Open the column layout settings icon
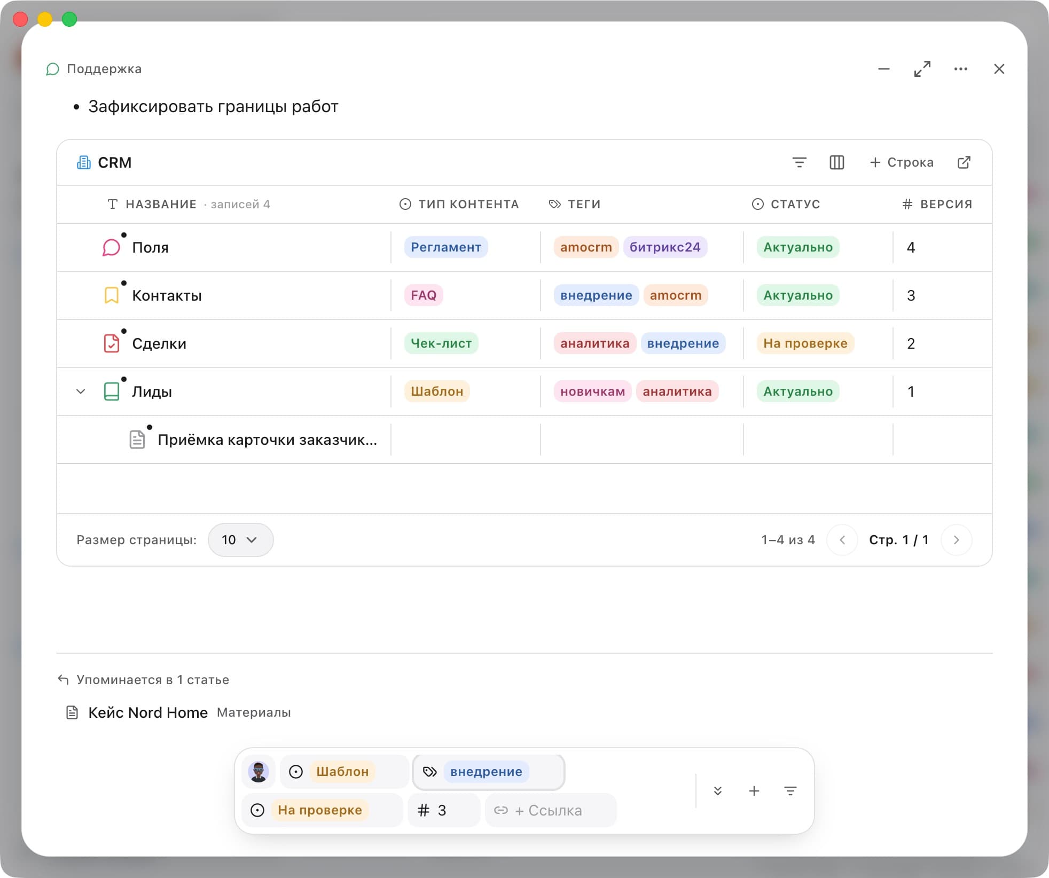The width and height of the screenshot is (1049, 878). tap(836, 162)
